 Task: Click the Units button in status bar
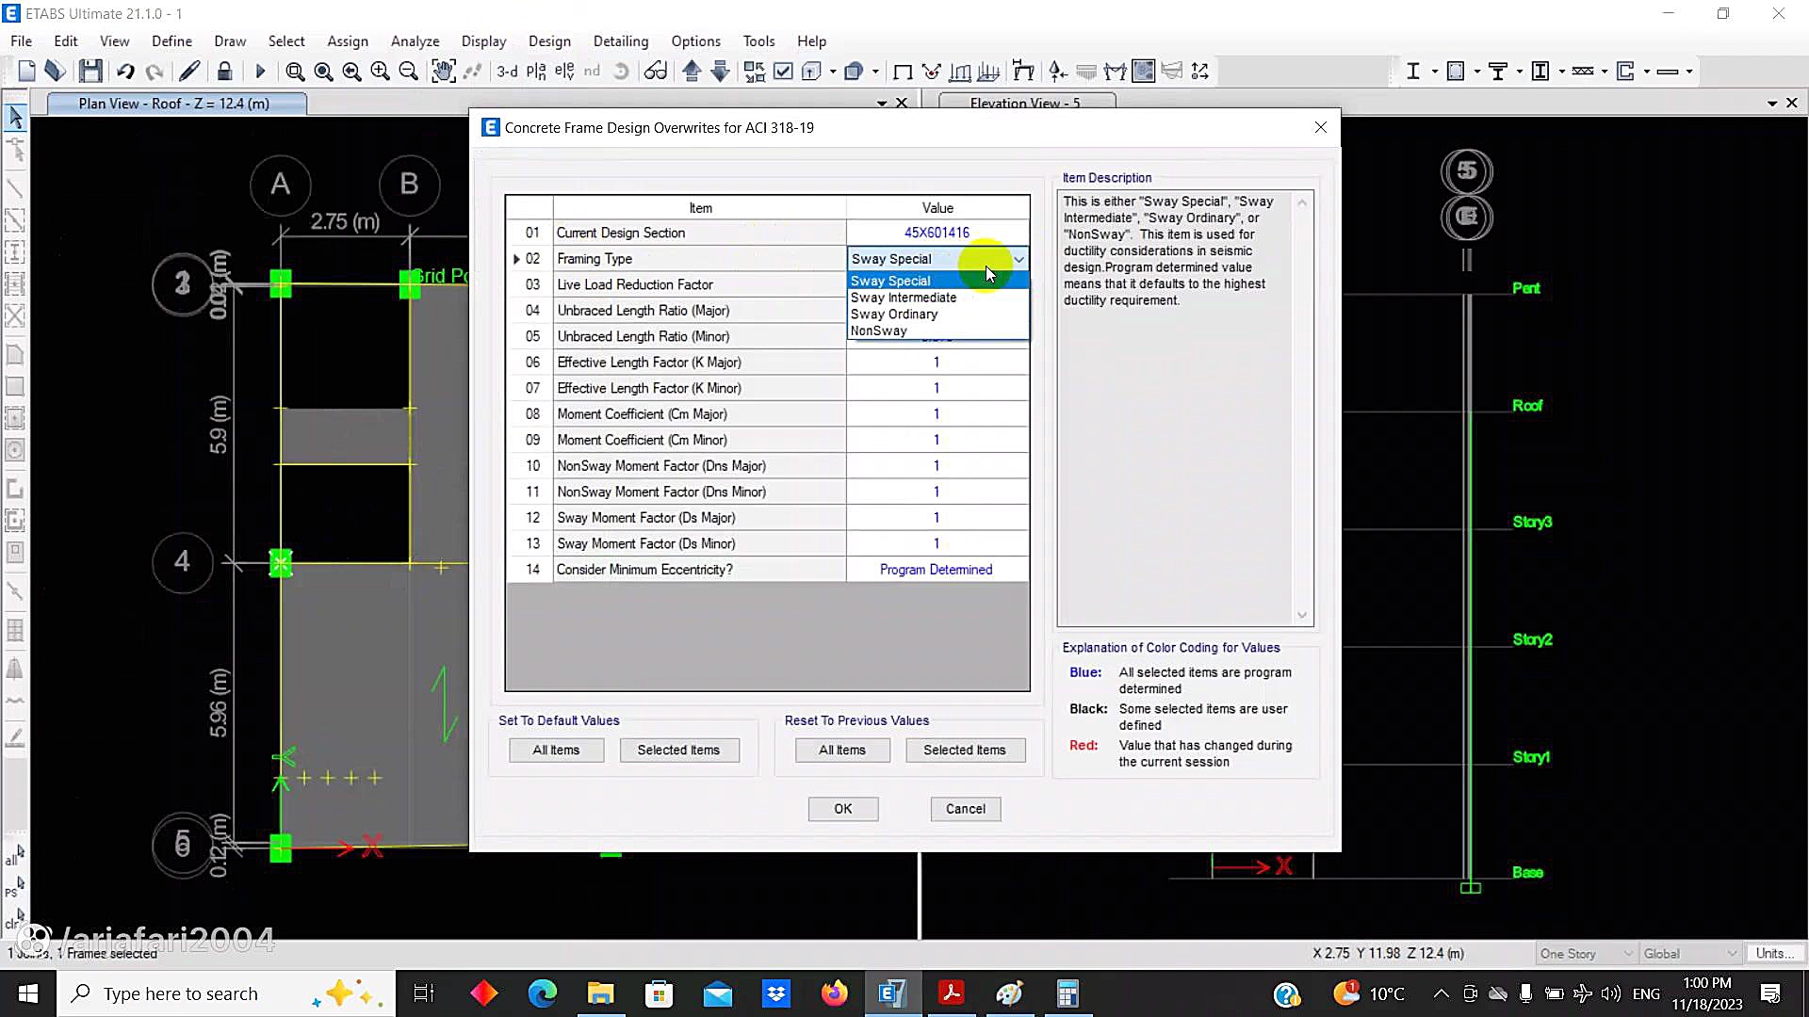[x=1775, y=954]
